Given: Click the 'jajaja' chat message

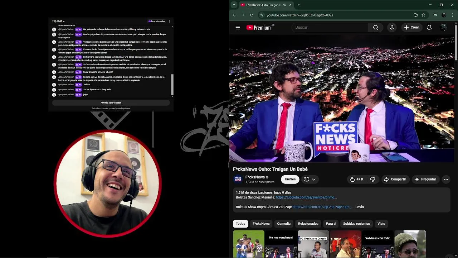Looking at the screenshot, I should [86, 95].
